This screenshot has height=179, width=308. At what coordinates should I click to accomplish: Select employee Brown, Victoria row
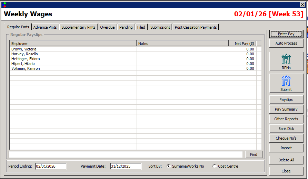[24, 49]
